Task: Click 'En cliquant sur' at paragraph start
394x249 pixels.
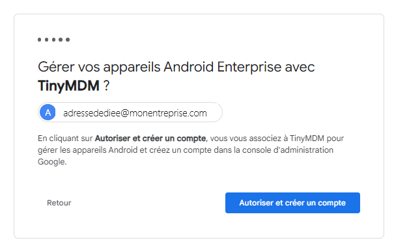Action: [x=65, y=138]
